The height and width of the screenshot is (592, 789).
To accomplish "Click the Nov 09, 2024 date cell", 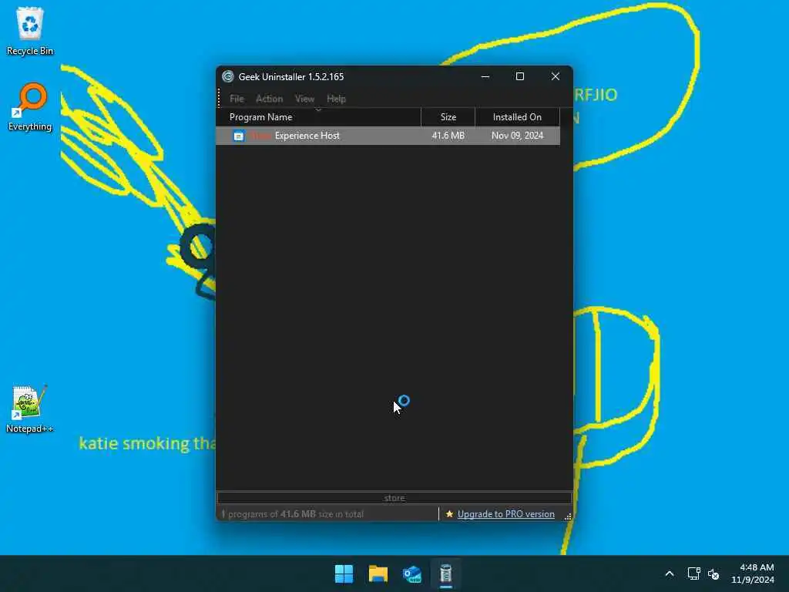I will click(x=517, y=136).
